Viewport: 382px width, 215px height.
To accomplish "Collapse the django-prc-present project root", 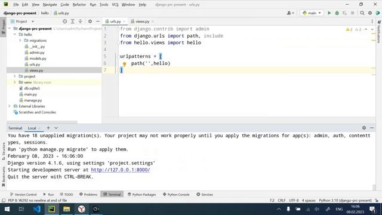I will 10,29.
